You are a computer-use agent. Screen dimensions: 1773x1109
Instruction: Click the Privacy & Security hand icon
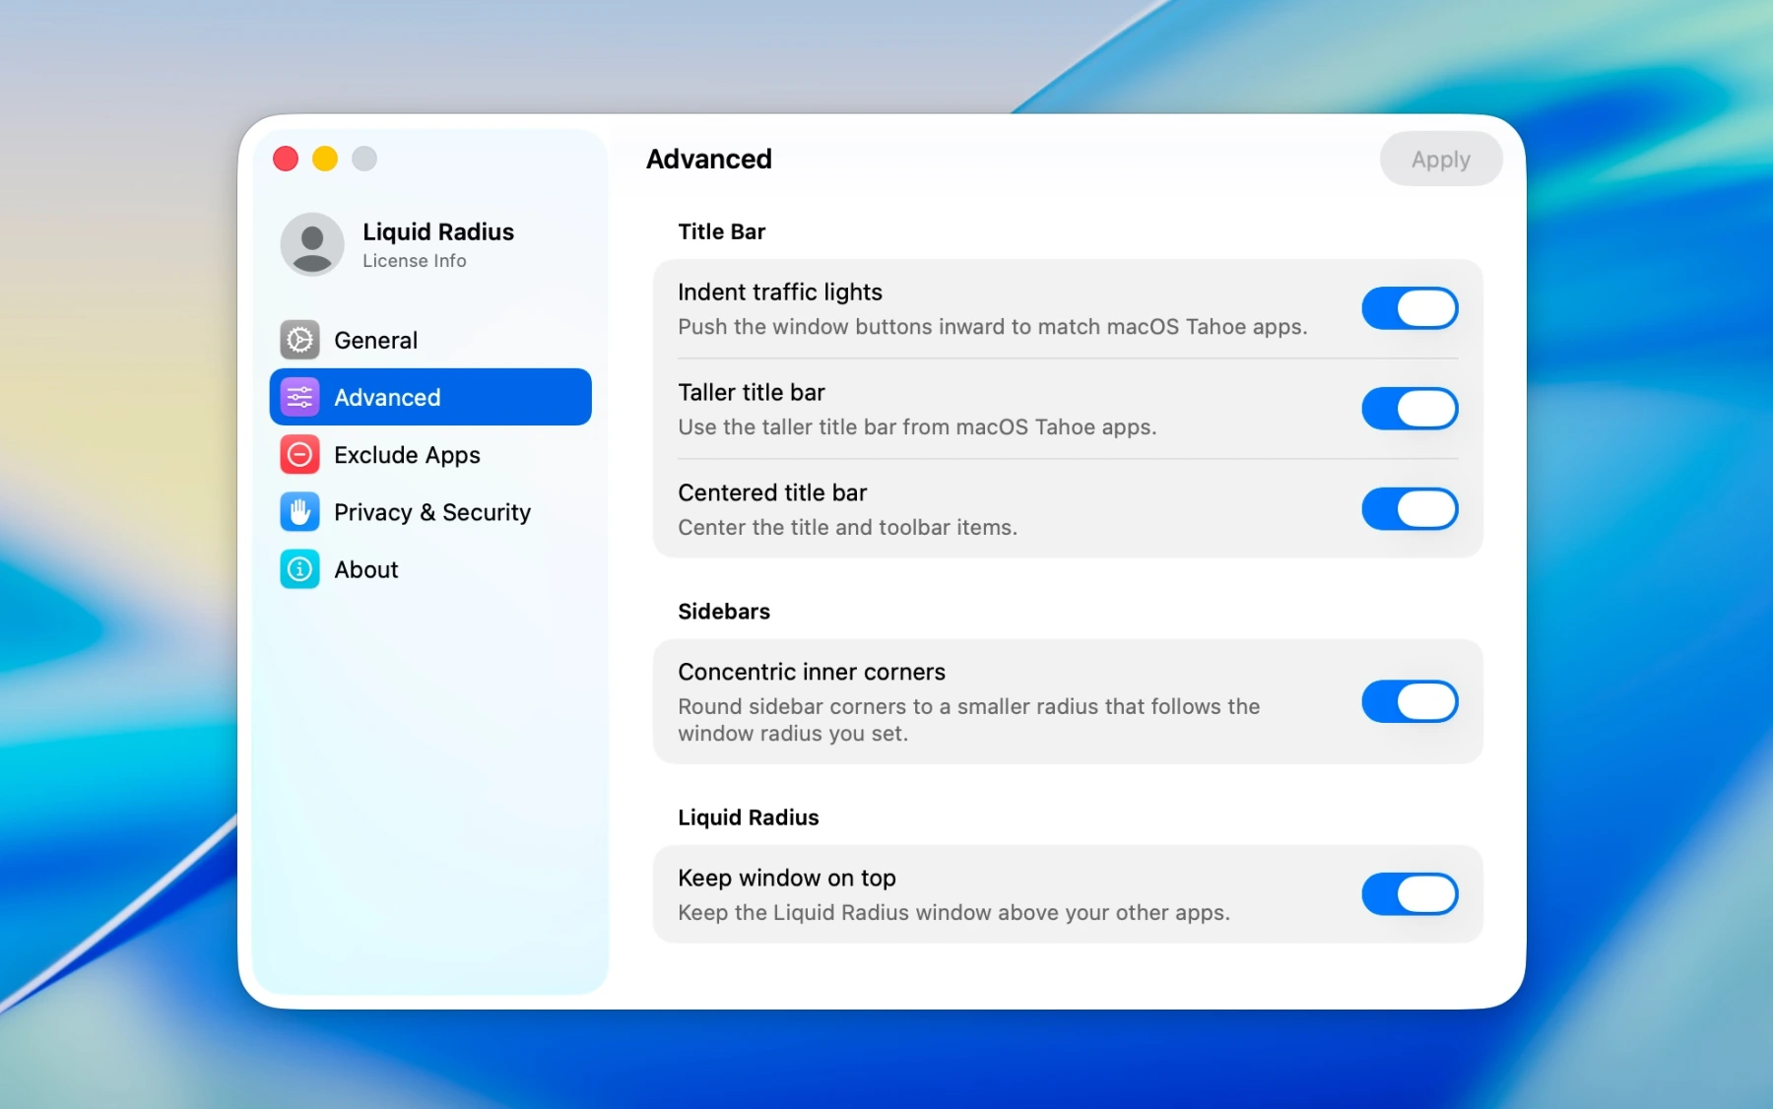click(x=299, y=511)
